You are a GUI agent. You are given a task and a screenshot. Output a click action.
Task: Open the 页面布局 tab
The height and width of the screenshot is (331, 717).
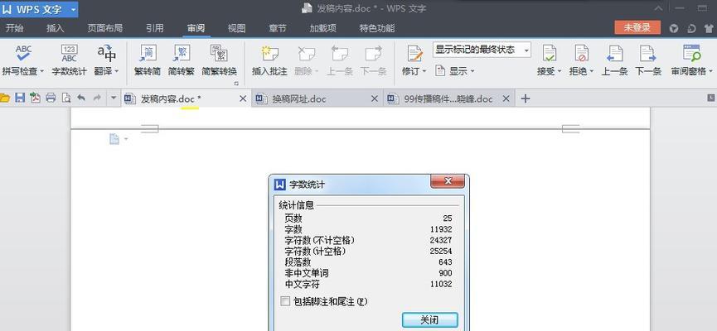(104, 28)
